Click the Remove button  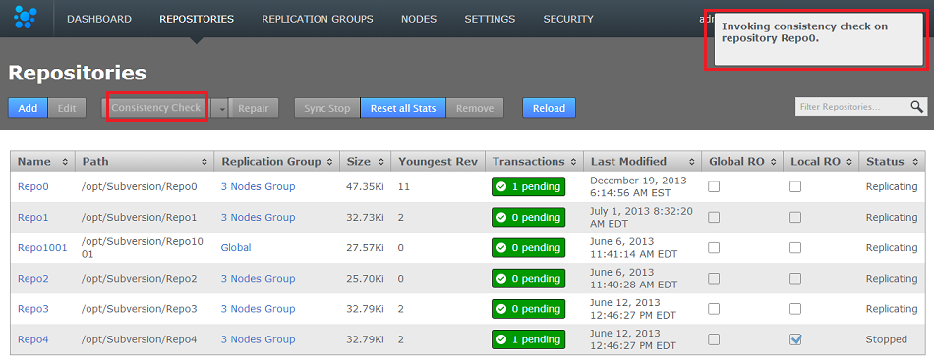pos(475,108)
